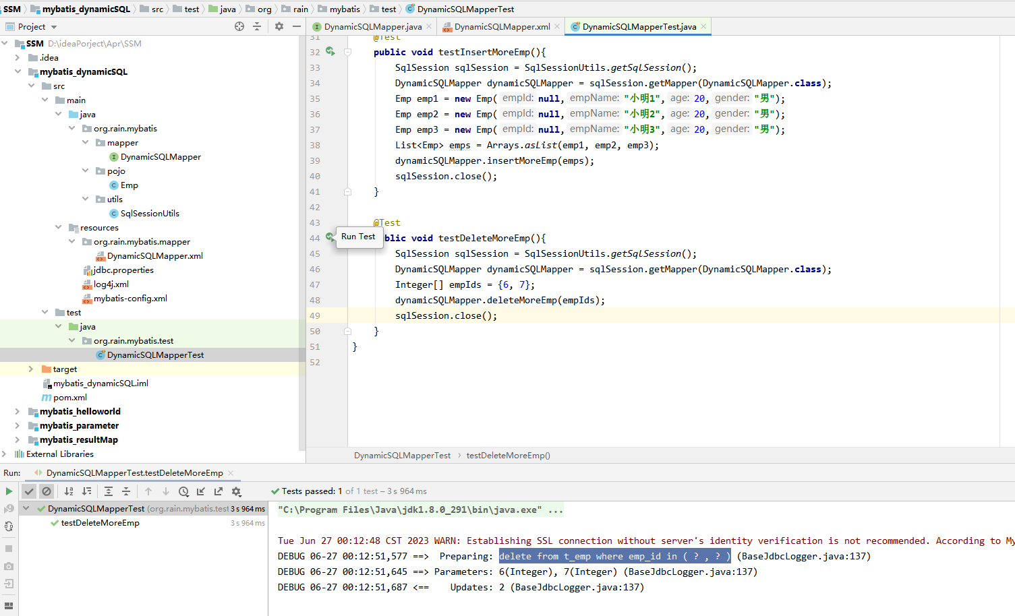Open Emp class in pojo package
This screenshot has width=1015, height=616.
pyautogui.click(x=129, y=185)
